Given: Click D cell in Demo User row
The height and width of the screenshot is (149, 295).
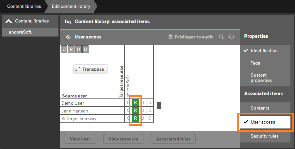Looking at the screenshot, I should (150, 103).
